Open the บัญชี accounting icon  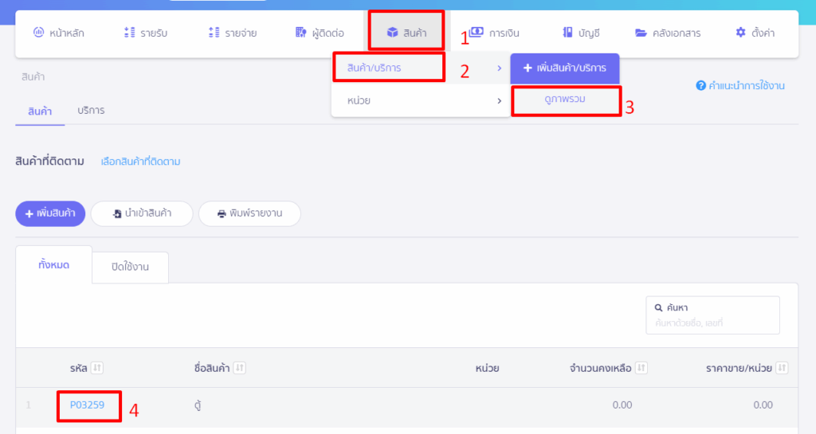click(567, 32)
